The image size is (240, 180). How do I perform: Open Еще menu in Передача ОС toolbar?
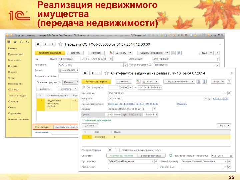pos(206,53)
